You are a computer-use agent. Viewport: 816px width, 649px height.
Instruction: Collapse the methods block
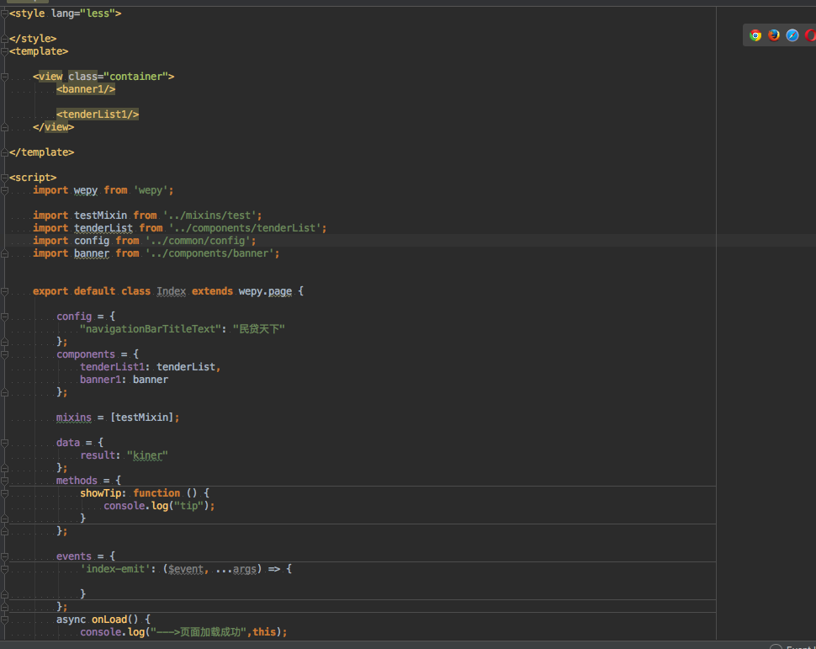(4, 480)
